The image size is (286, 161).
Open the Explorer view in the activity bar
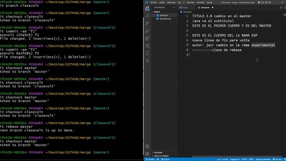click(x=147, y=8)
